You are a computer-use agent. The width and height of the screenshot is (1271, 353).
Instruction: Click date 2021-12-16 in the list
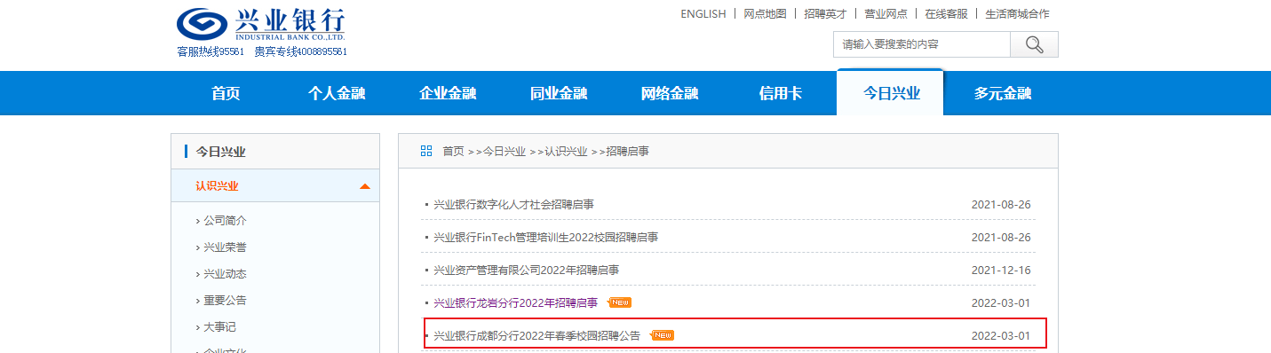1001,270
